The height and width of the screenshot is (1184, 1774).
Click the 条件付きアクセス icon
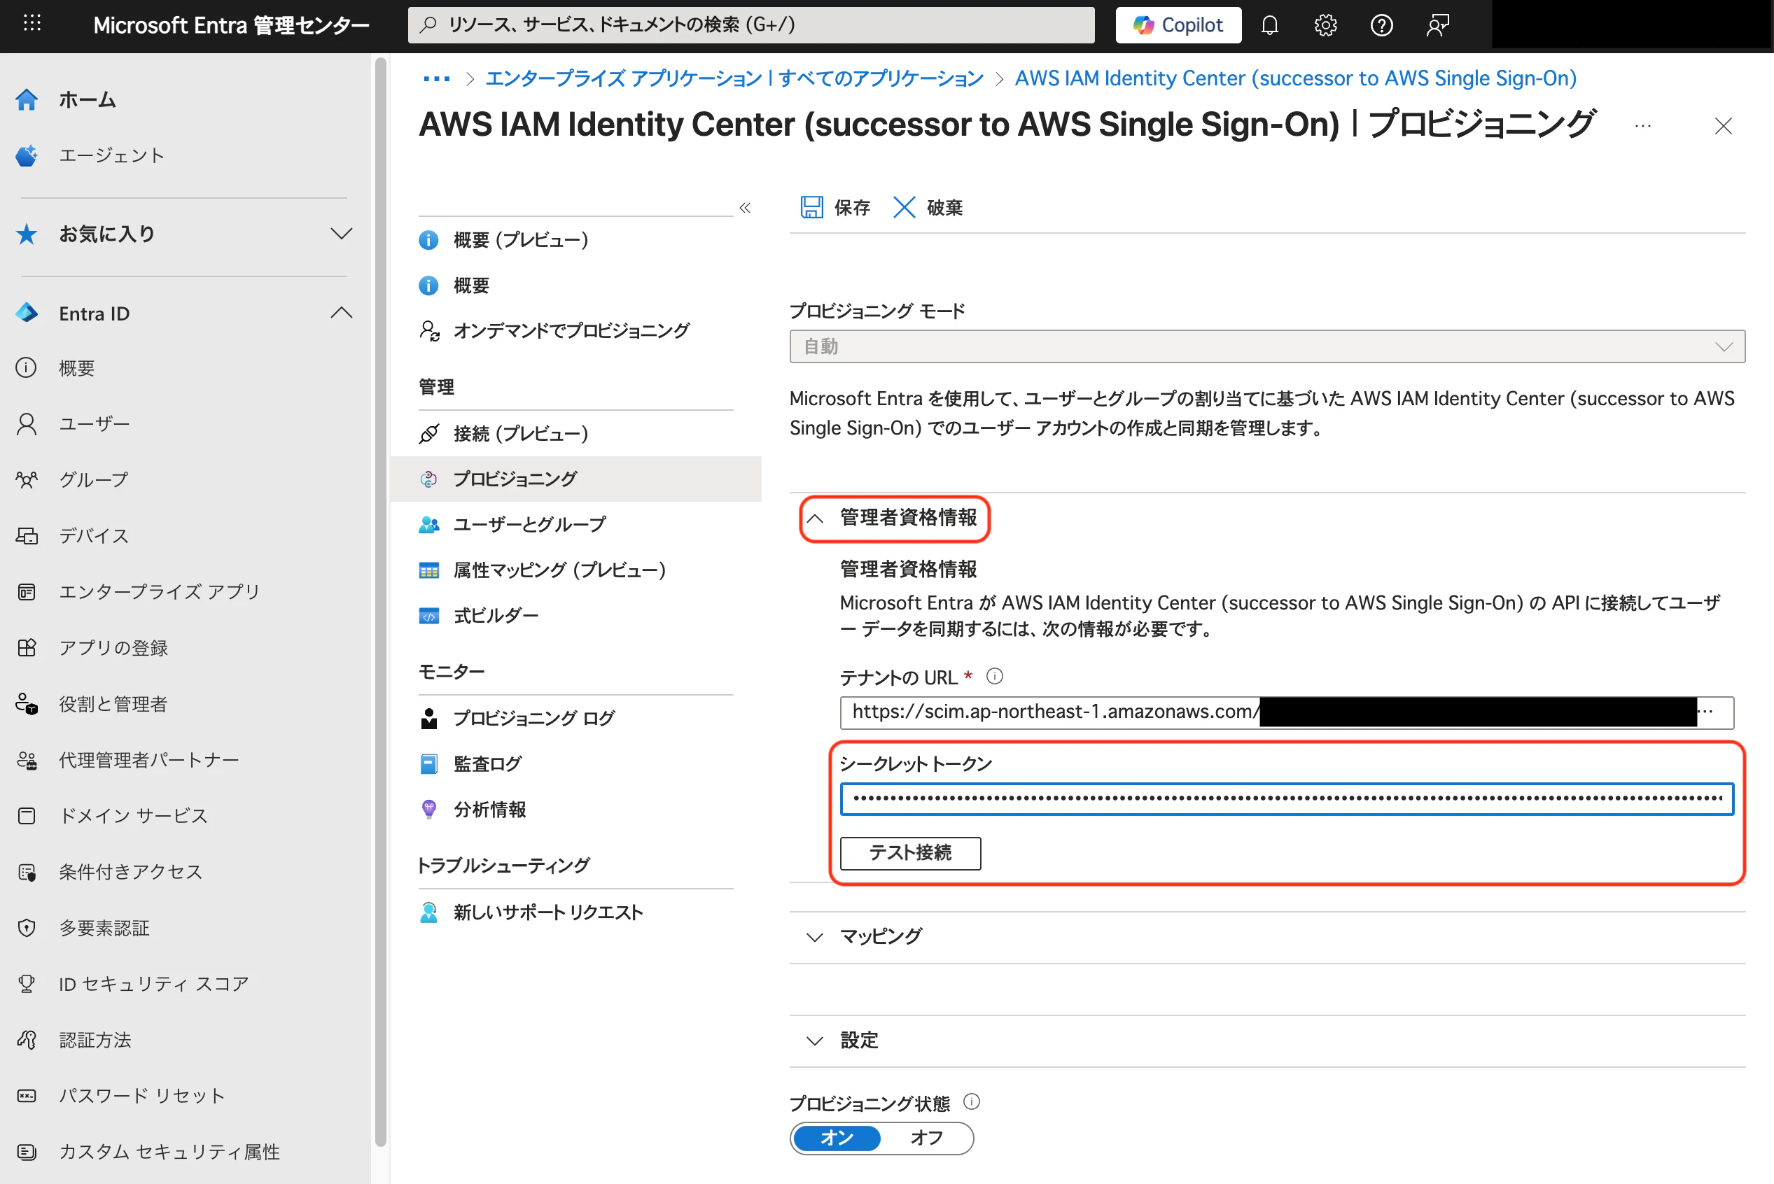tap(27, 871)
